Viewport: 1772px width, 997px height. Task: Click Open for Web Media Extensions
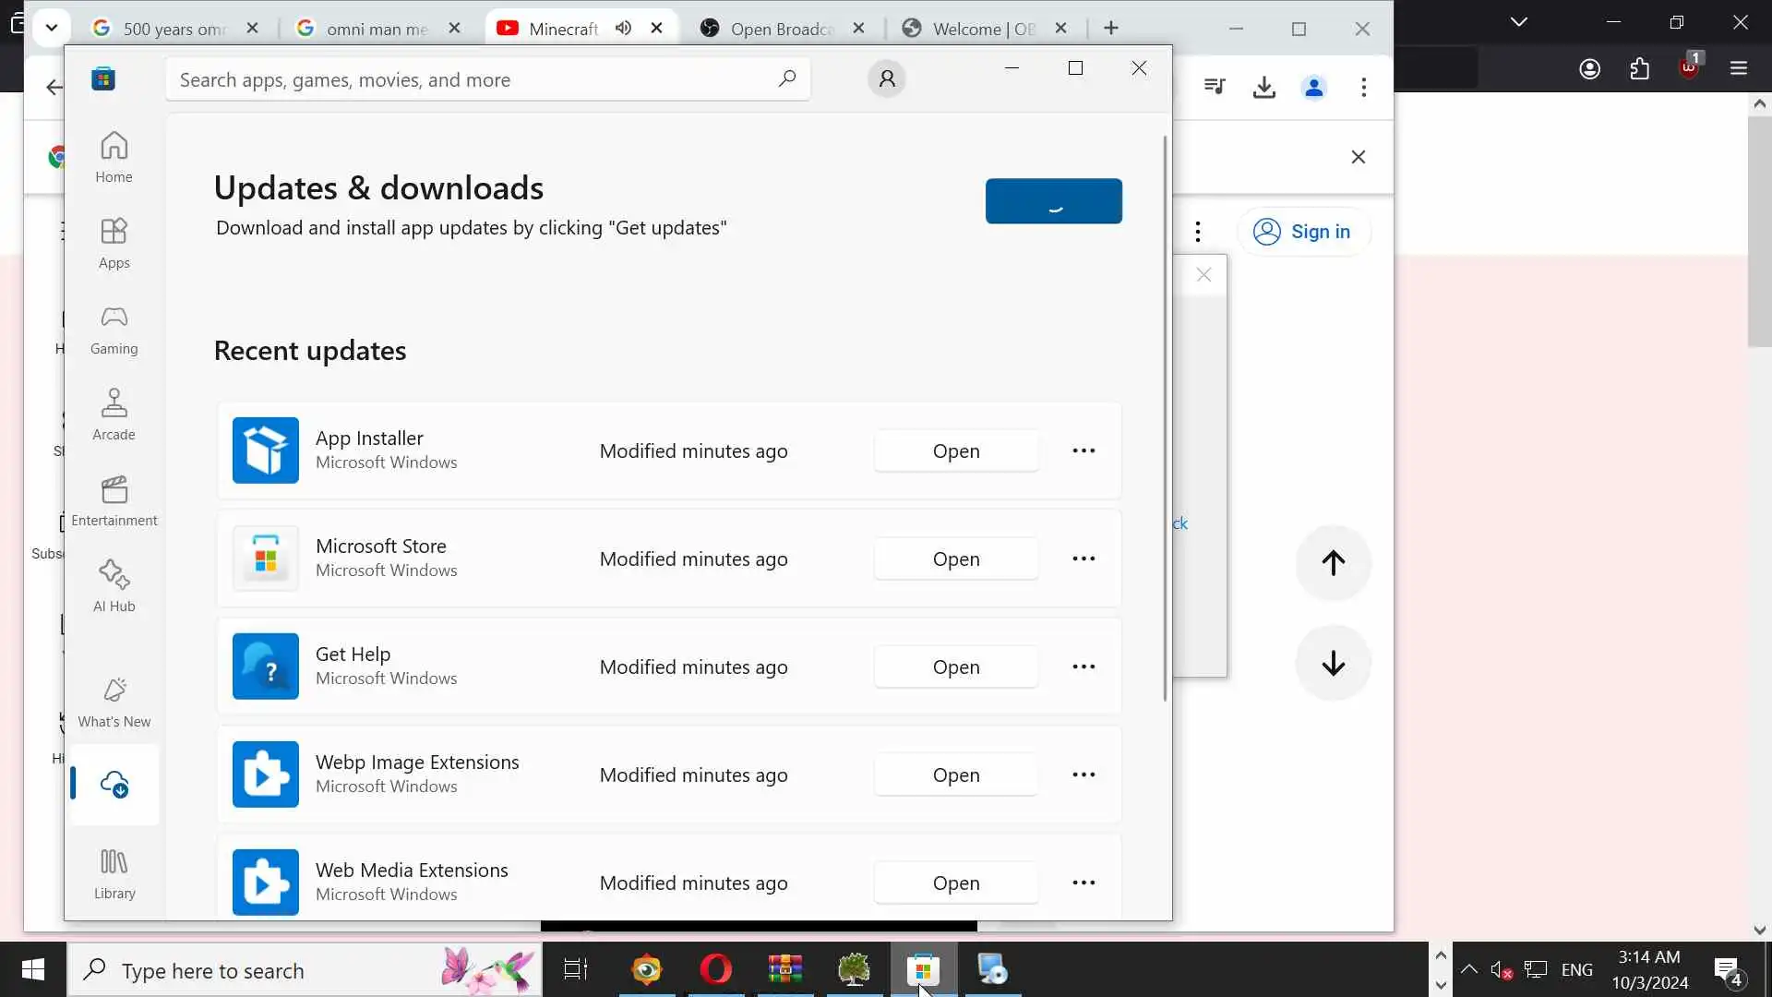tap(955, 883)
